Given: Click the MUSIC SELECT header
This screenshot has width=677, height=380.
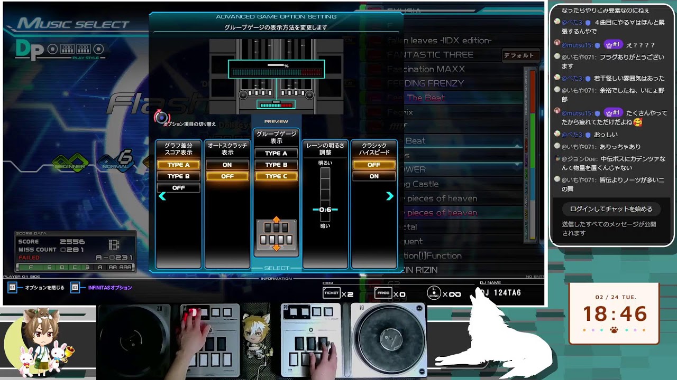Looking at the screenshot, I should (73, 24).
